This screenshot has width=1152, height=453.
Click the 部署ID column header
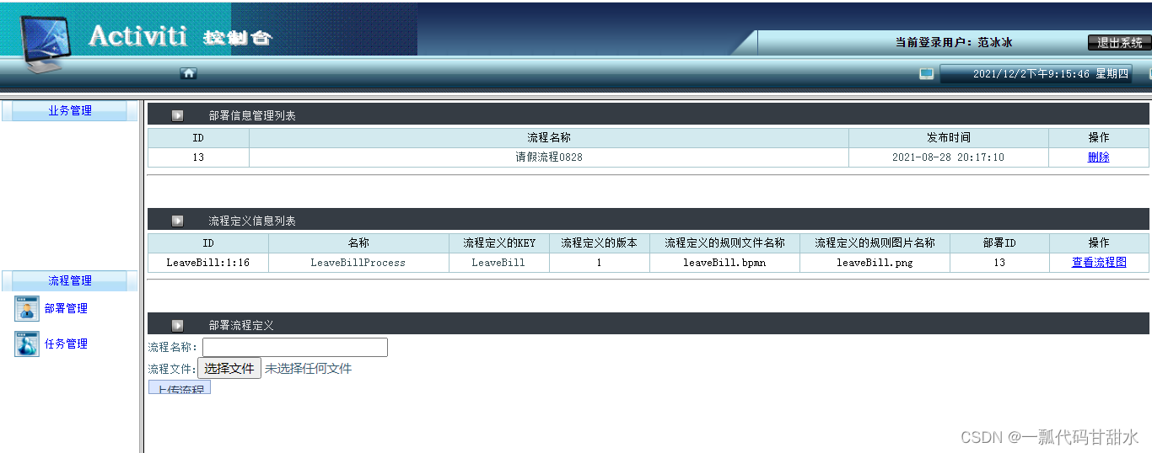tap(999, 242)
